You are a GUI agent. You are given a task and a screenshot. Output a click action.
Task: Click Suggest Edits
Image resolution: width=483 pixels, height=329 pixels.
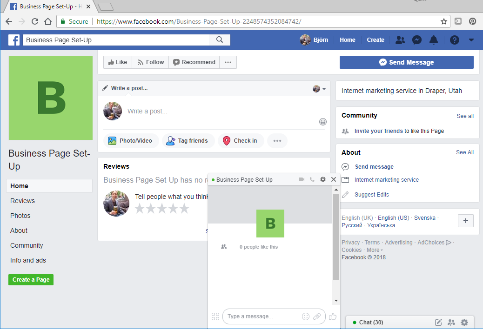371,194
